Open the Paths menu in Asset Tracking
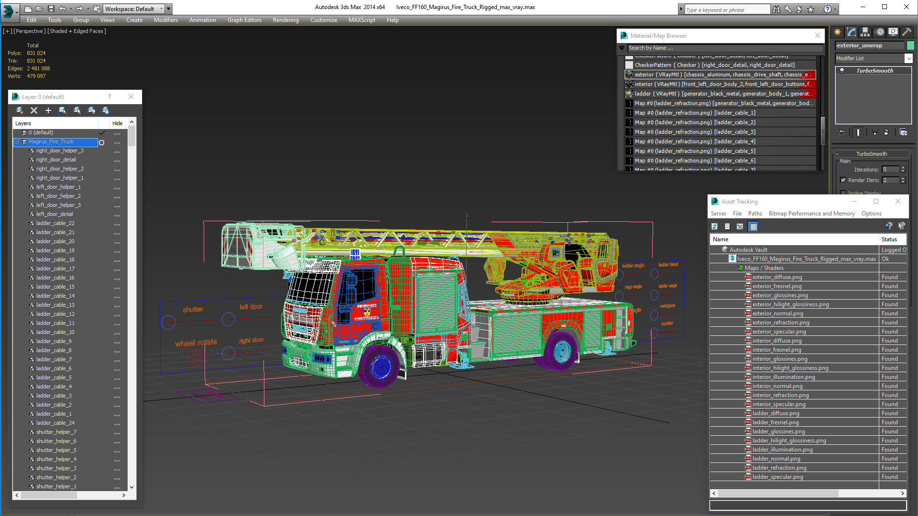This screenshot has height=516, width=918. tap(755, 214)
